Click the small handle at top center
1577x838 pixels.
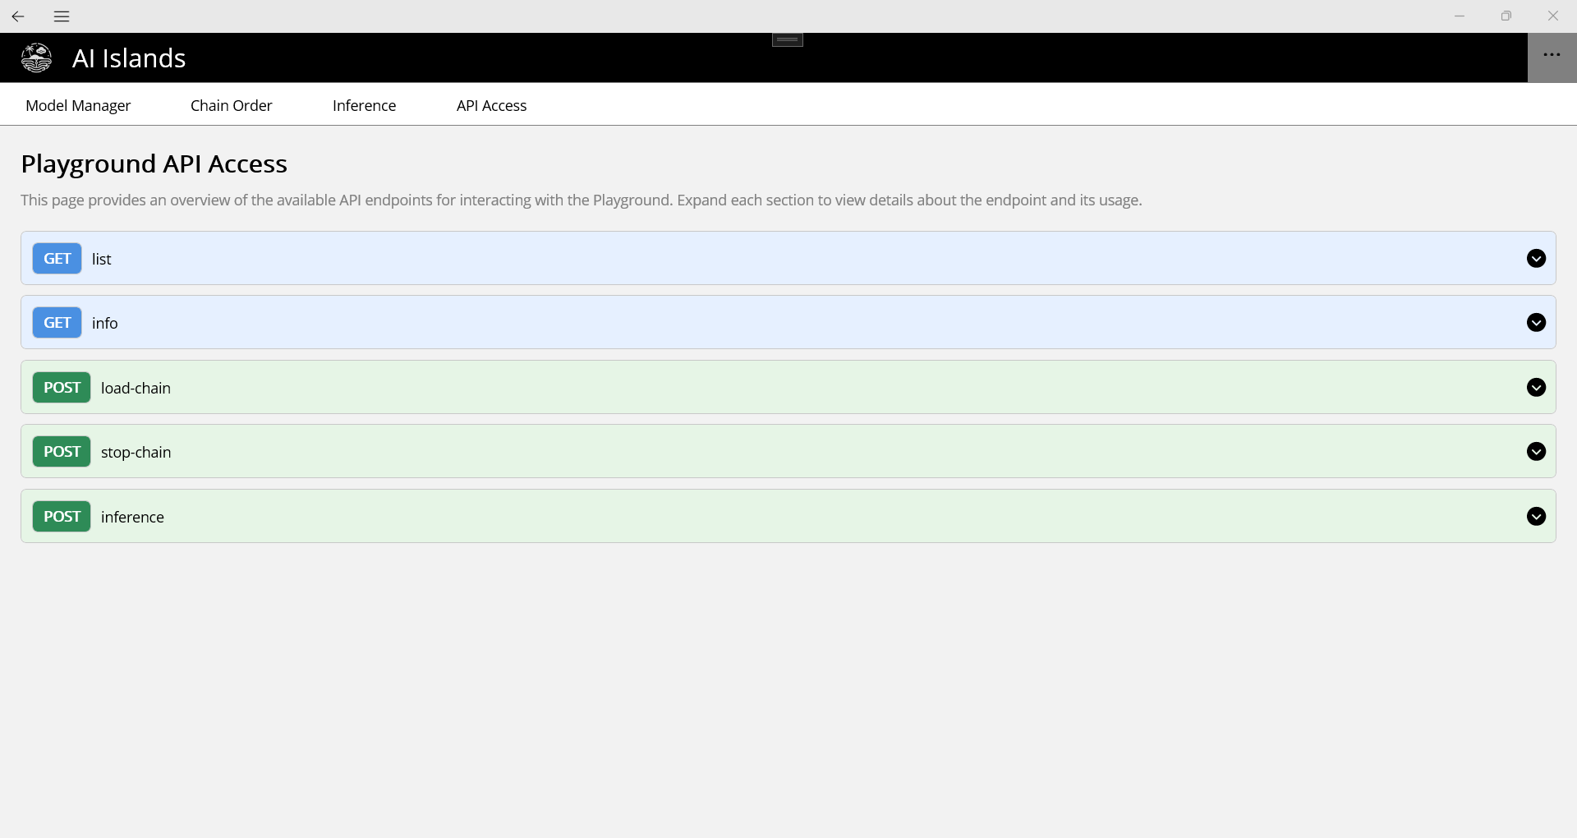tap(788, 39)
